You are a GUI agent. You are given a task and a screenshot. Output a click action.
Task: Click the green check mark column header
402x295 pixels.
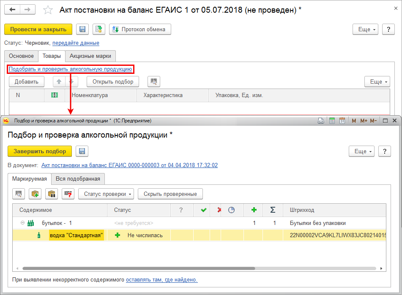coord(202,210)
